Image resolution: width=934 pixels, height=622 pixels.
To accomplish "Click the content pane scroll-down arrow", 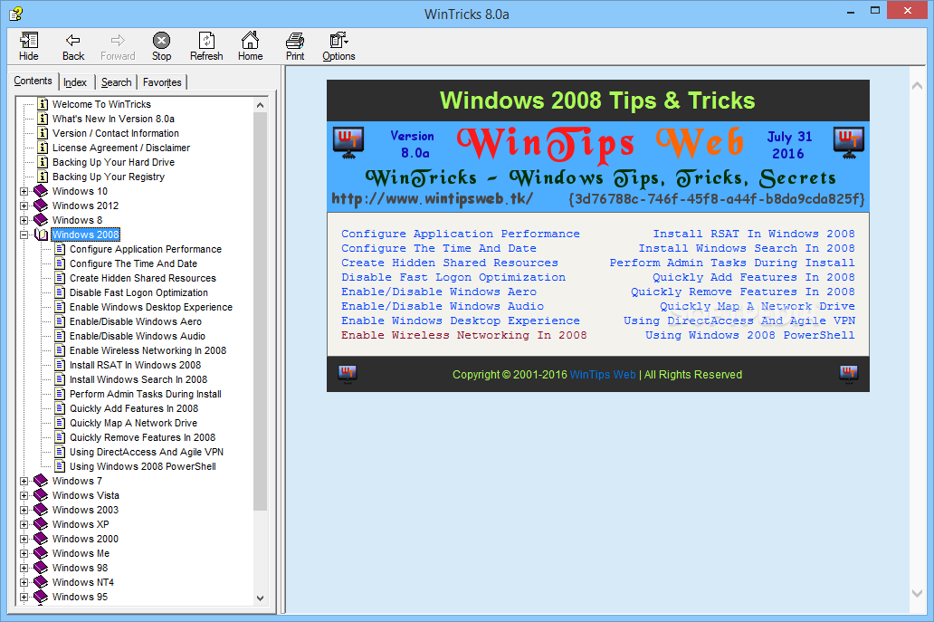I will click(x=918, y=593).
